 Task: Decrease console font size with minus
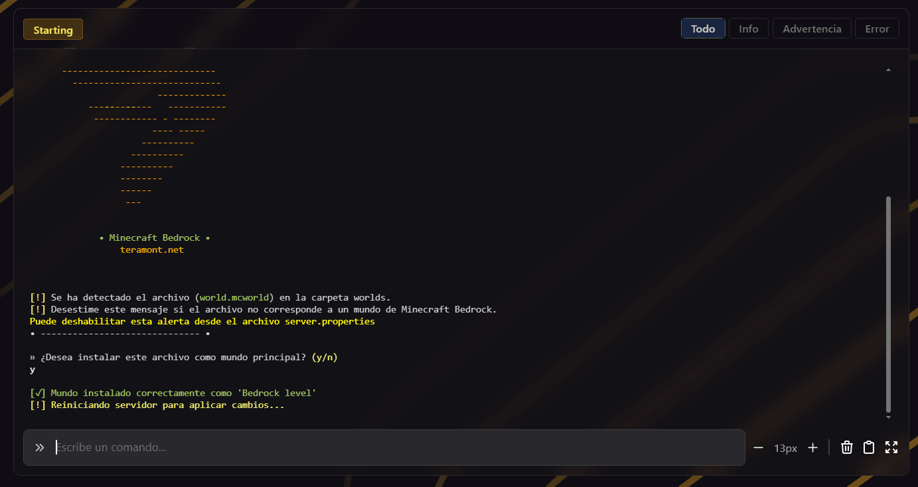(x=758, y=448)
